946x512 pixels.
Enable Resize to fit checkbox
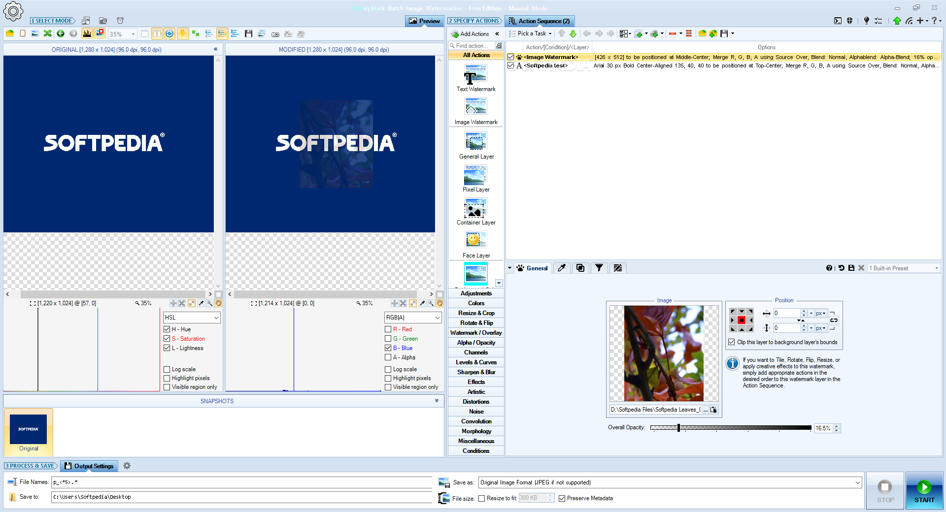click(x=481, y=498)
